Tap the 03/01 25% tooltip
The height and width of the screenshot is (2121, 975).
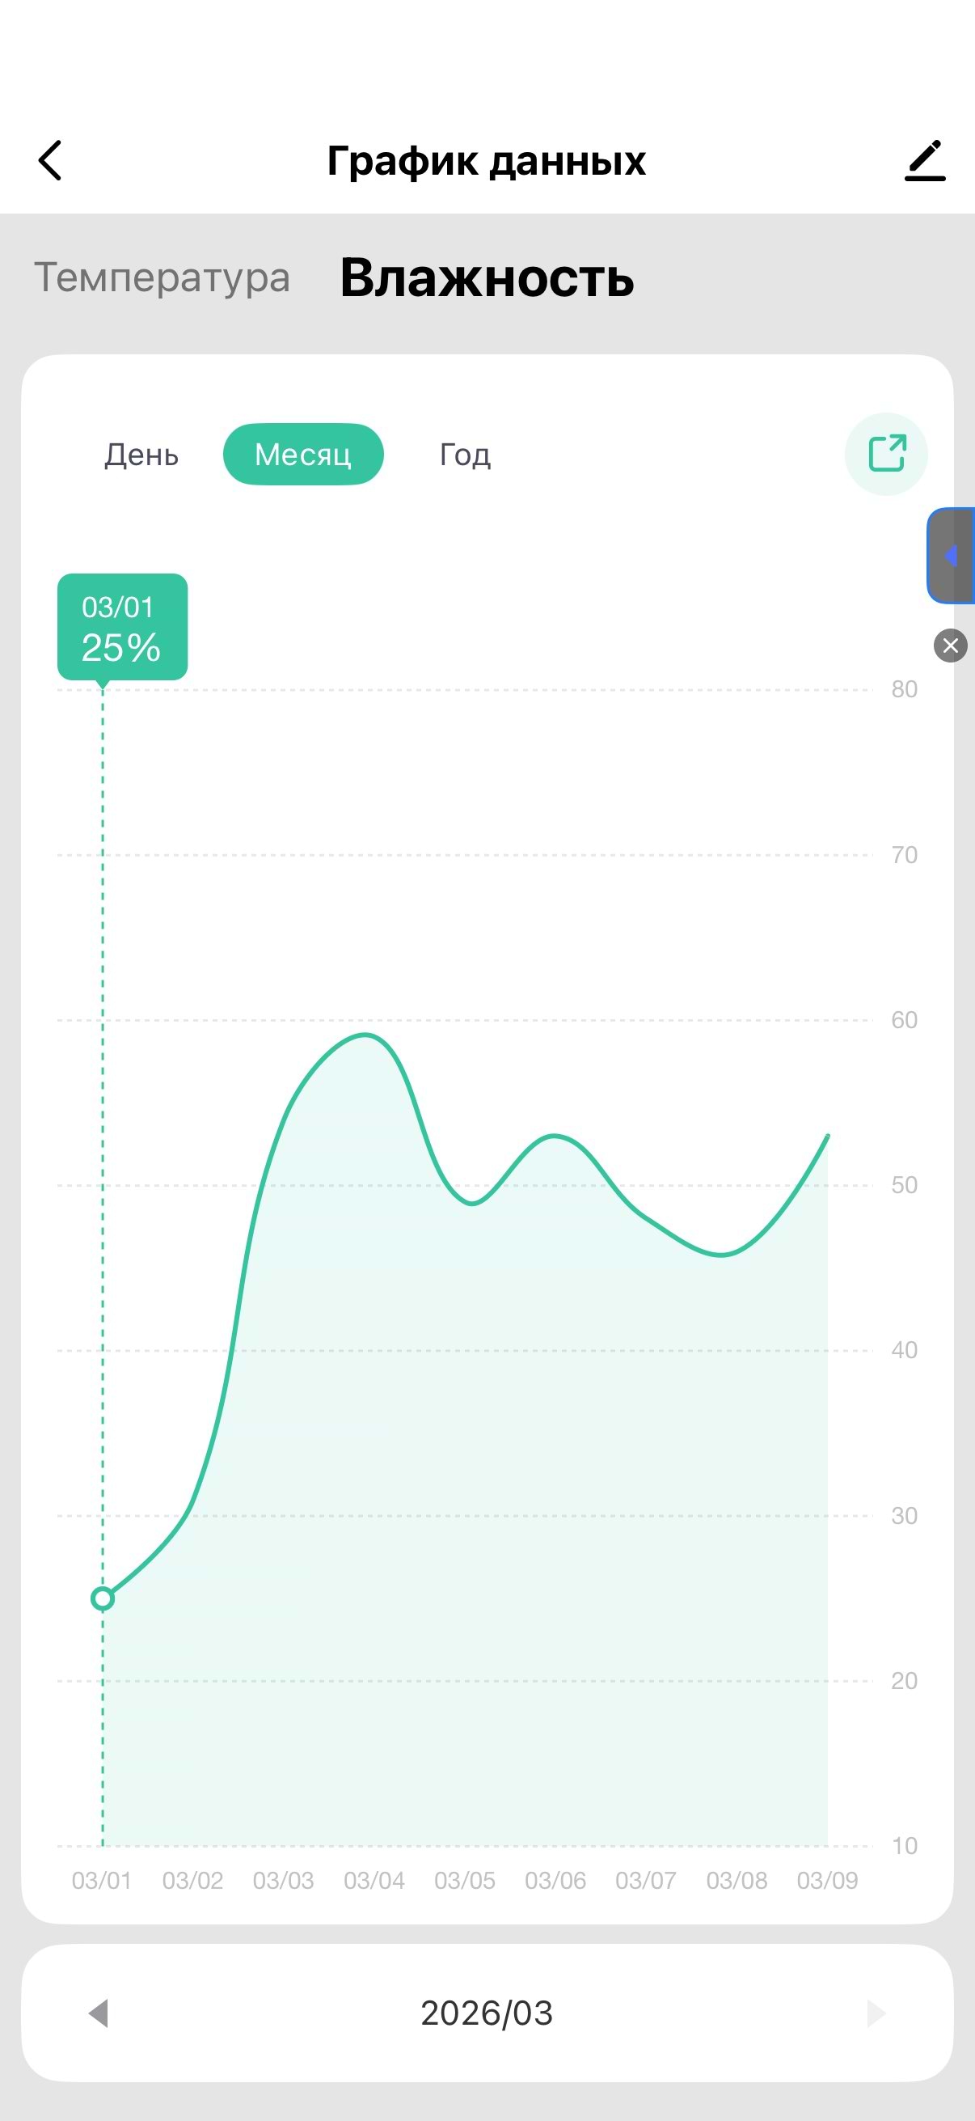point(123,627)
